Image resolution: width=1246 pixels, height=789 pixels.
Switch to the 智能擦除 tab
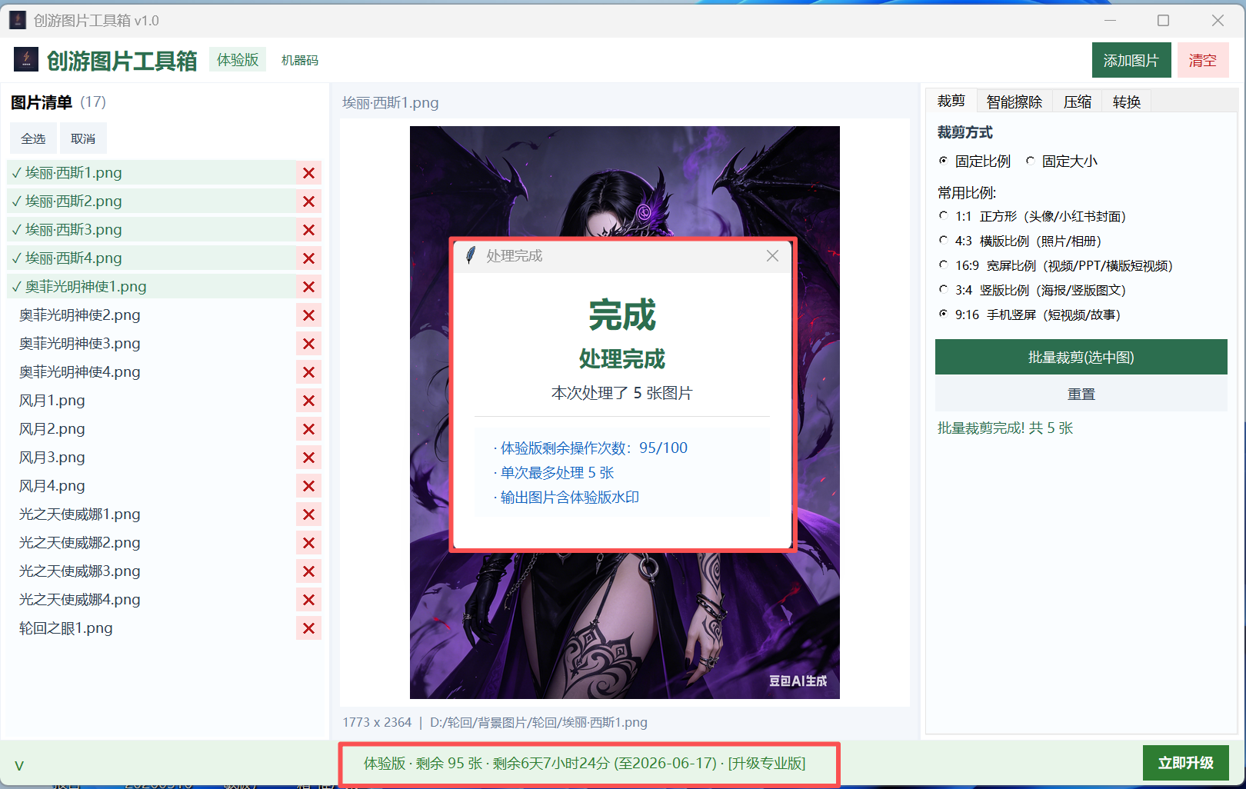(1014, 102)
